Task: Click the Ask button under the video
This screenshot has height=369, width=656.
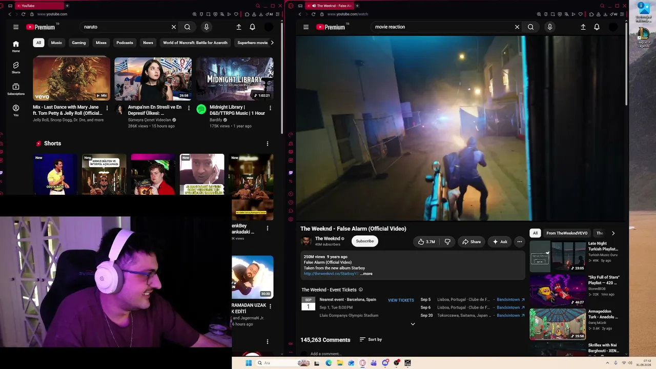Action: tap(500, 242)
